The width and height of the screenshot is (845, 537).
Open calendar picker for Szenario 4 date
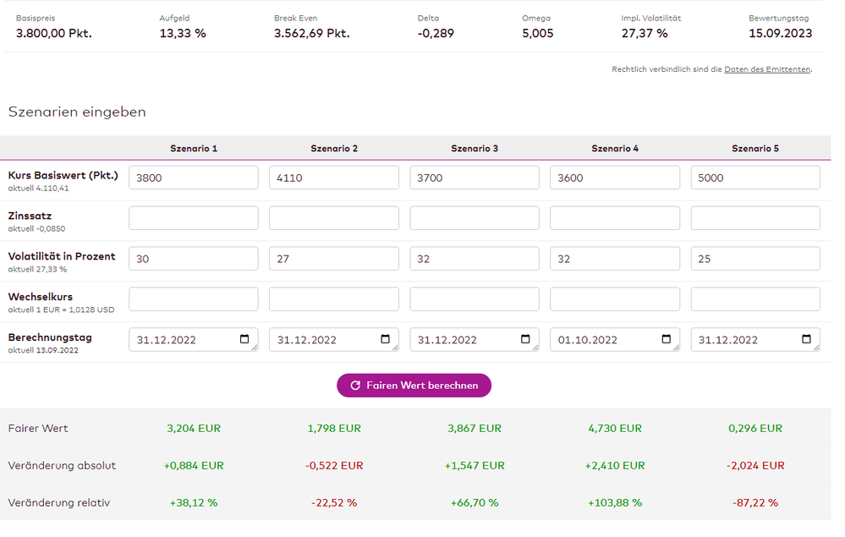point(666,340)
